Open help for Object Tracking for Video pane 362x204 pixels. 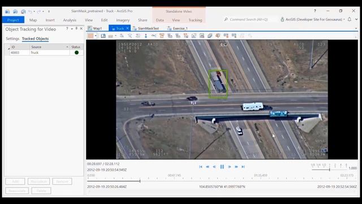[x=67, y=29]
